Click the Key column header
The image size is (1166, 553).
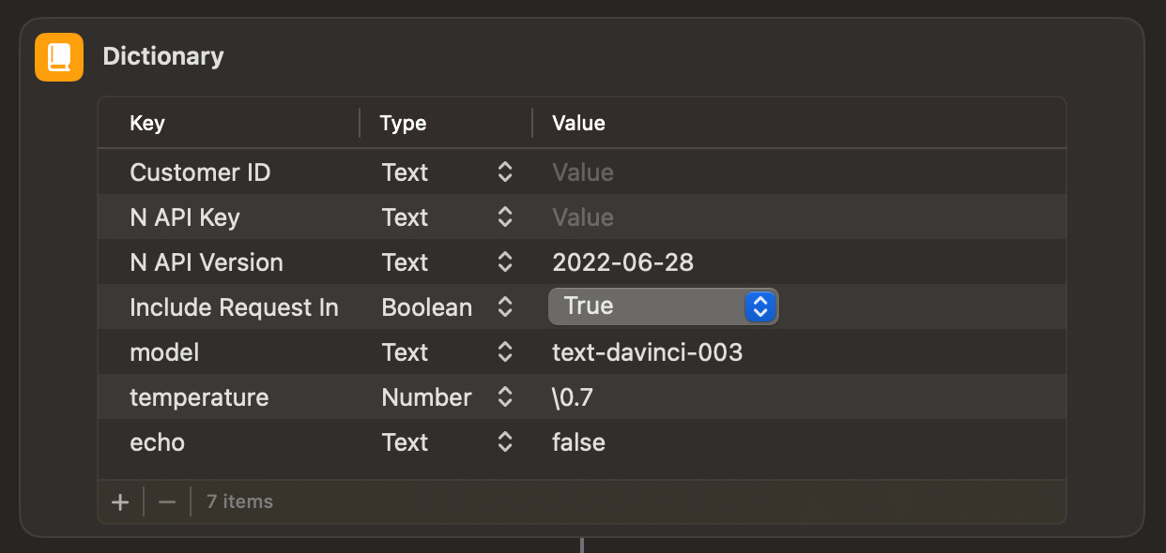point(147,124)
